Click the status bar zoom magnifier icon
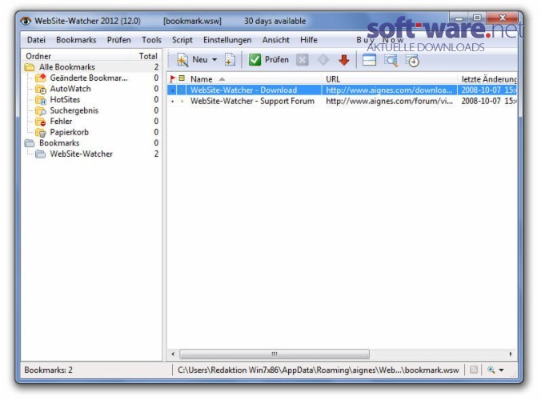Viewport: 541px width, 400px height. pyautogui.click(x=491, y=370)
